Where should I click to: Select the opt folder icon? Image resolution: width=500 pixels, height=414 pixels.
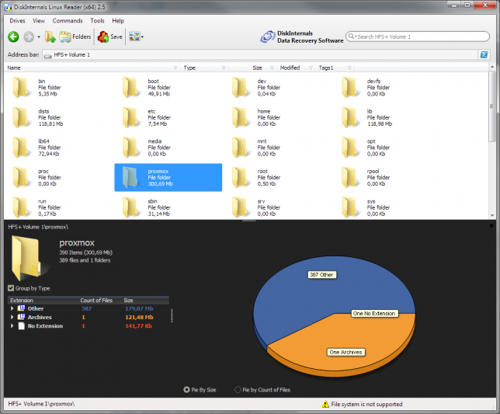point(351,147)
